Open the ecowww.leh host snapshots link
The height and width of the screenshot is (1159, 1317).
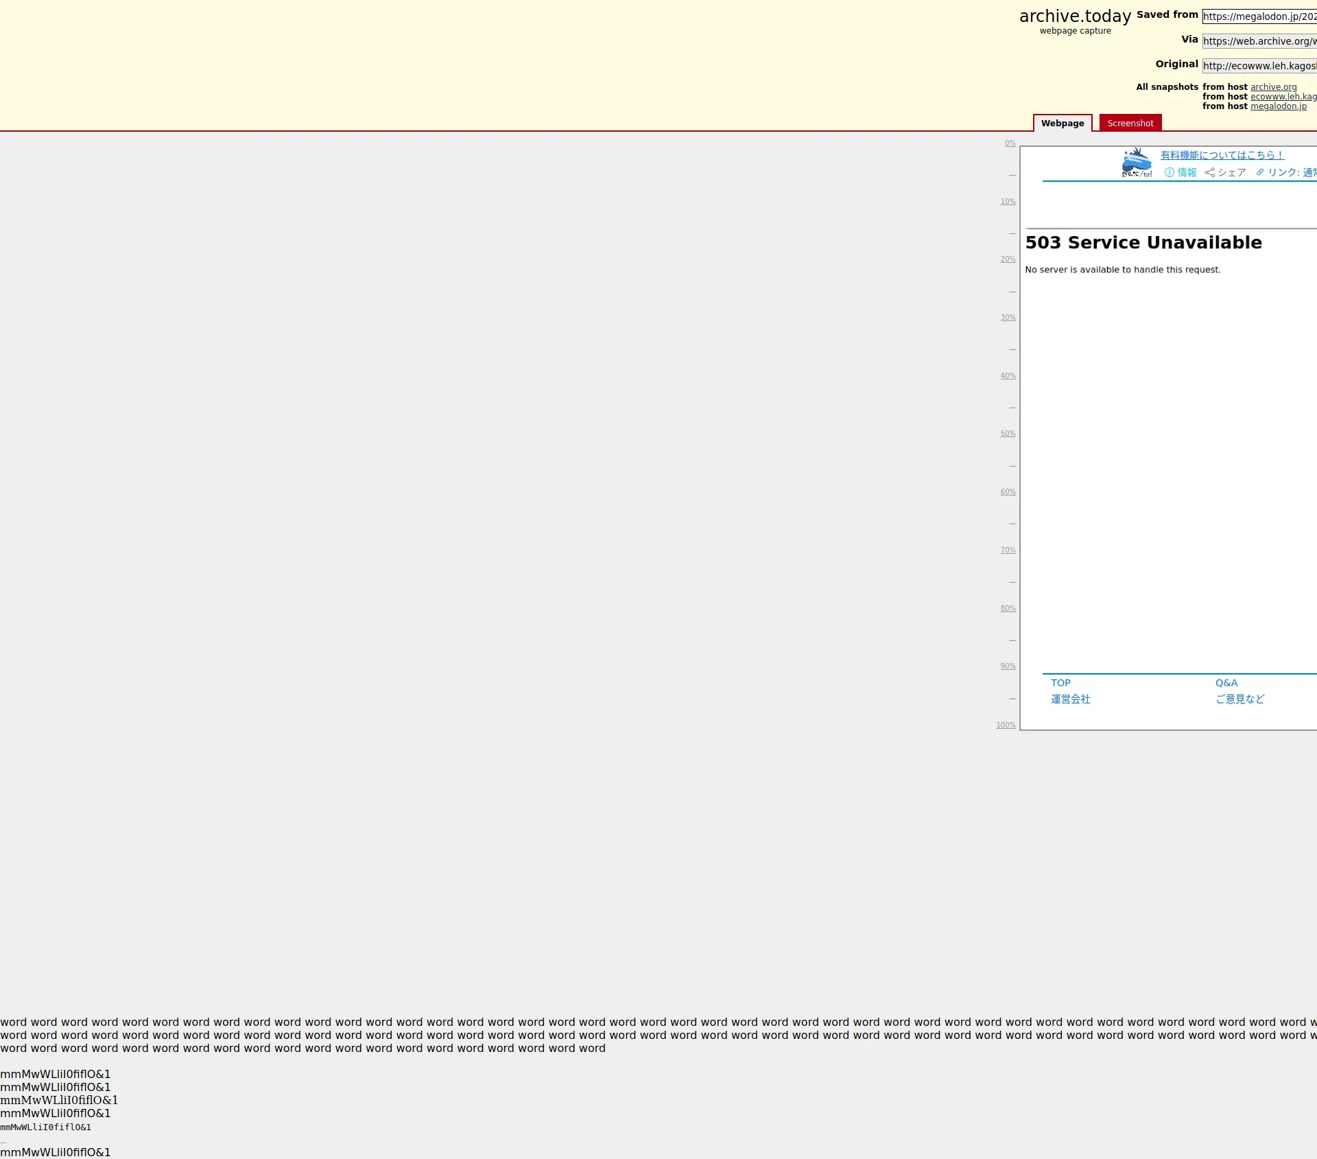point(1283,97)
